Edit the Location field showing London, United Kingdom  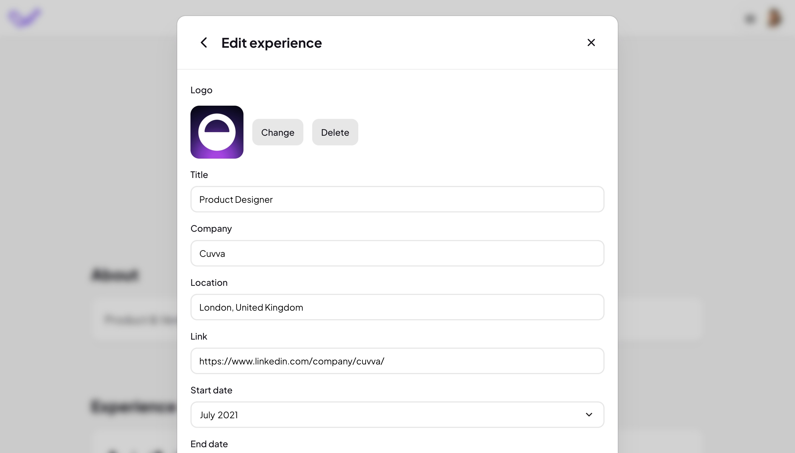[397, 307]
